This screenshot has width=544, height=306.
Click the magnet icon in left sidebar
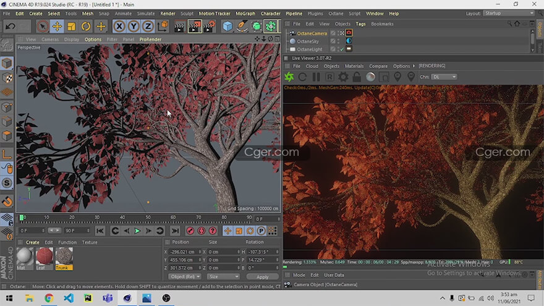(x=7, y=202)
